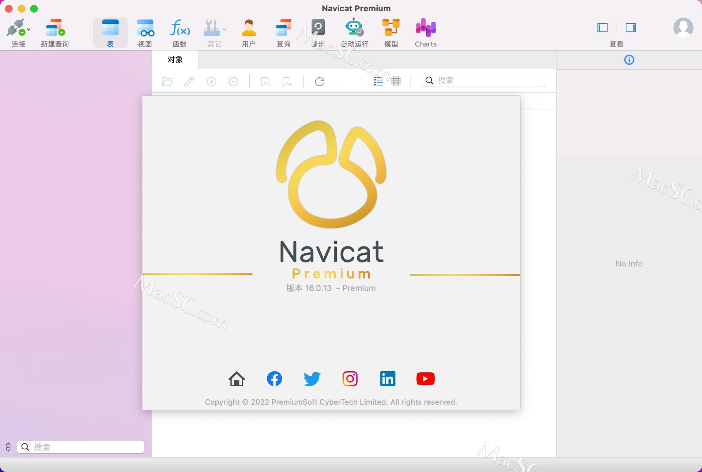Viewport: 702px width, 472px height.
Task: Select the 表 (Table) tab
Action: pos(111,32)
